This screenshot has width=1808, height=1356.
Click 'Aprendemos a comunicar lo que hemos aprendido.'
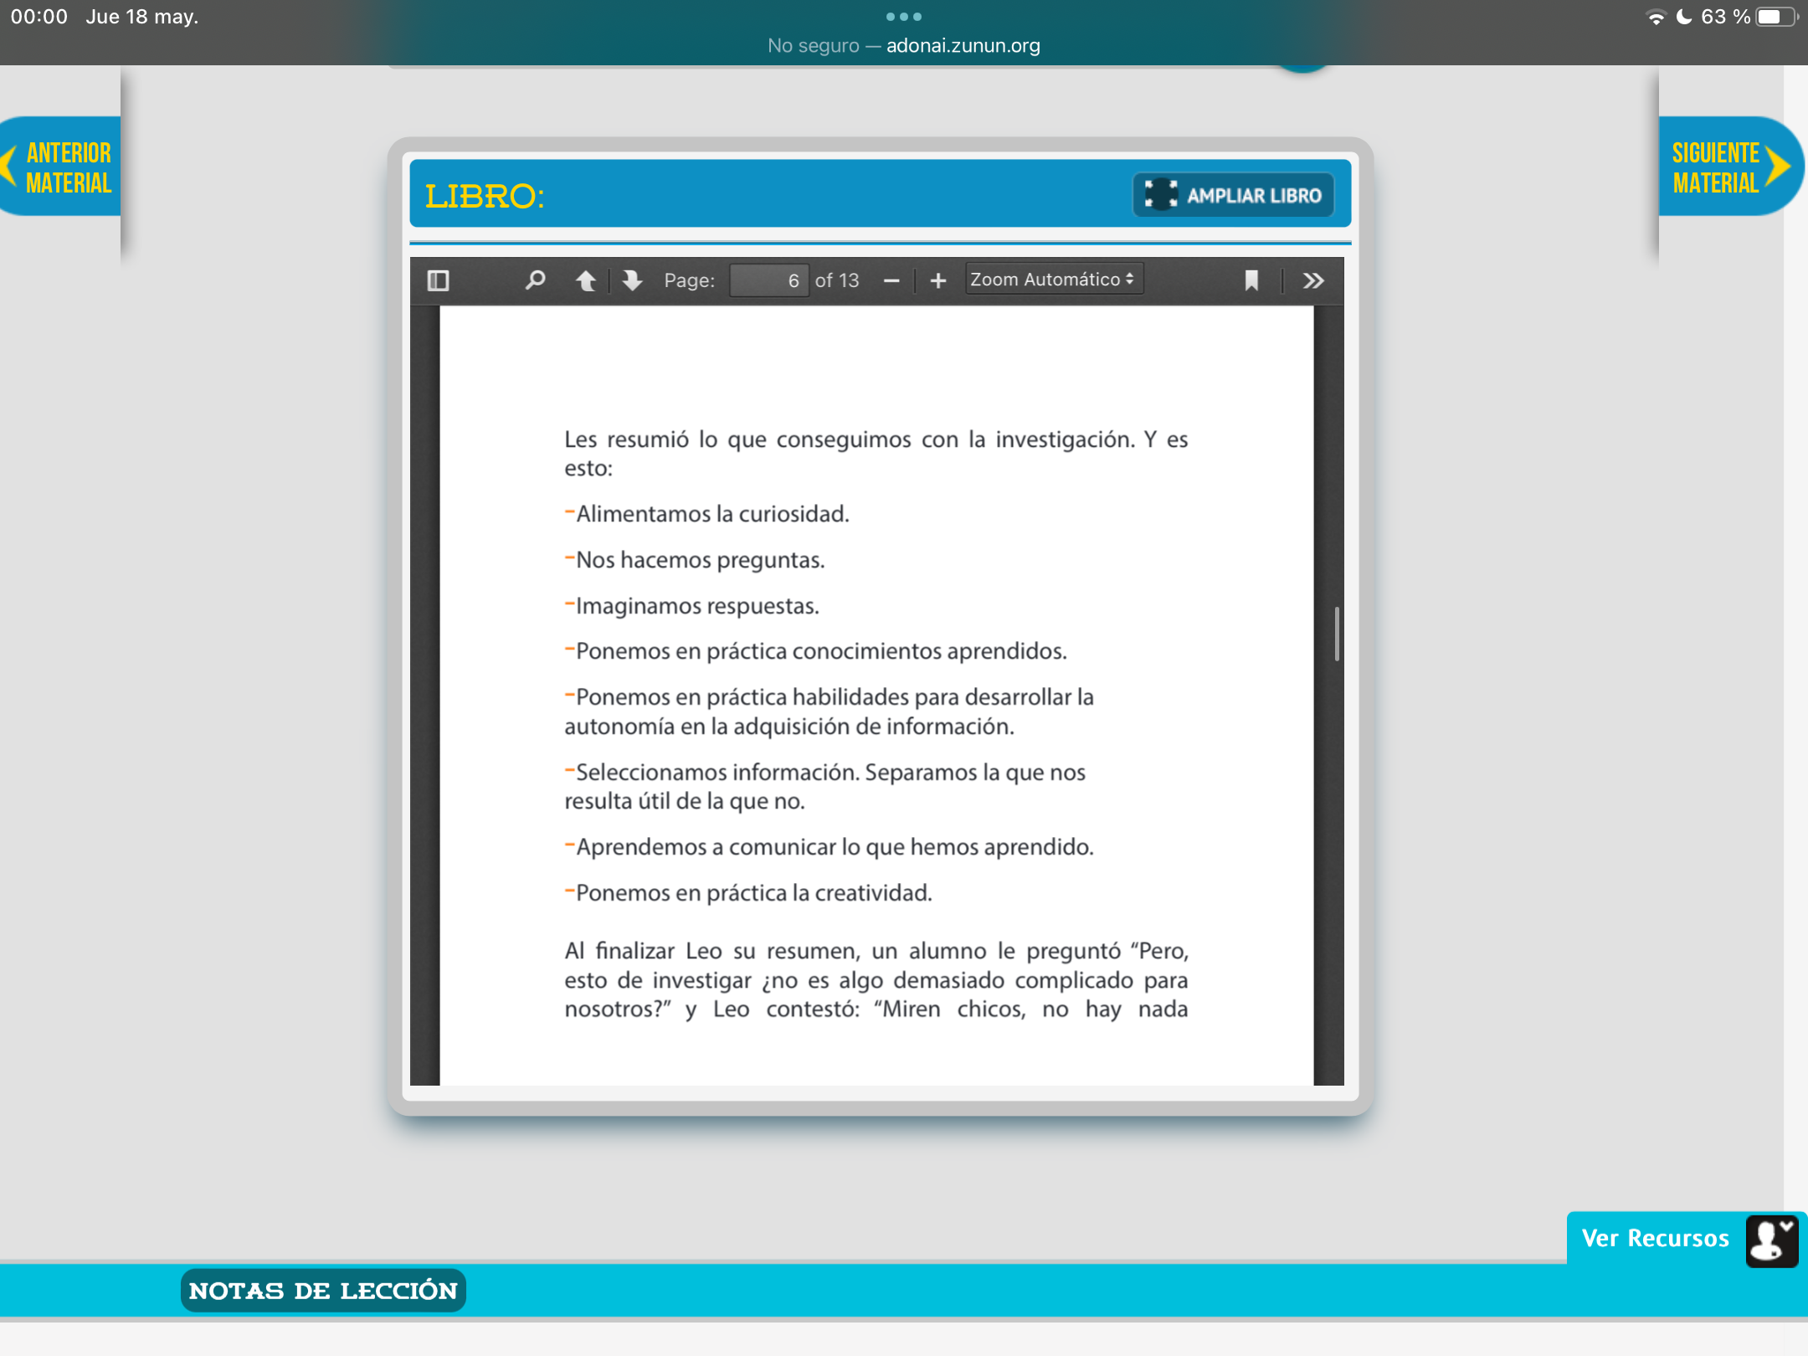coord(835,847)
